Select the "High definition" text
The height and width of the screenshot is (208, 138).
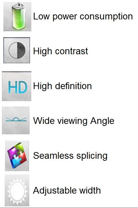tap(62, 86)
